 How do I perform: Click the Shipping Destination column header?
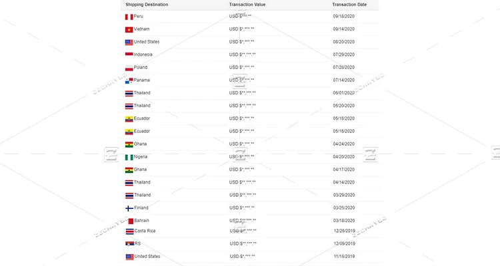pyautogui.click(x=147, y=5)
